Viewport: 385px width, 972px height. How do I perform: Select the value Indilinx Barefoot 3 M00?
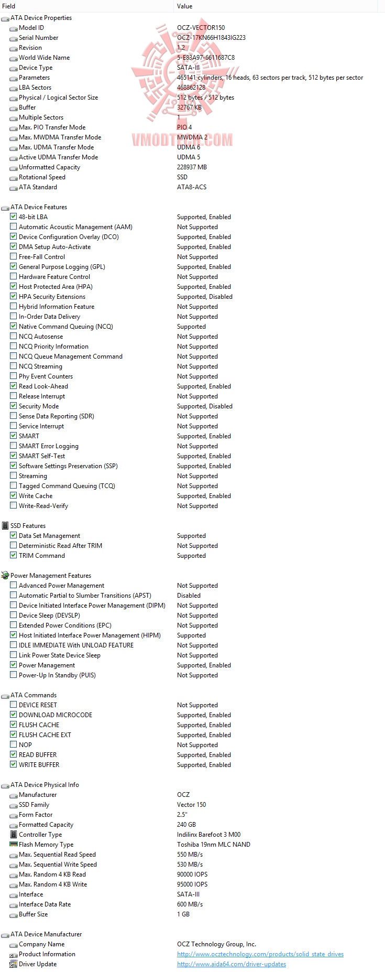[x=209, y=835]
